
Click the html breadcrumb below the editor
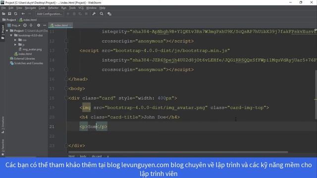click(x=71, y=156)
